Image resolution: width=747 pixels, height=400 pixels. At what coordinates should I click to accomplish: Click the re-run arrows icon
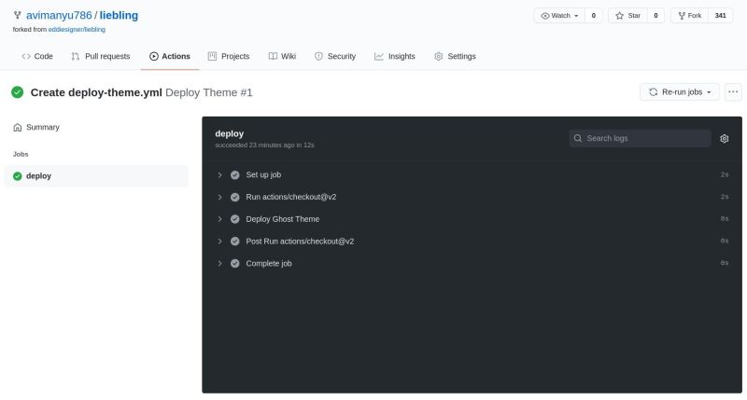[653, 91]
